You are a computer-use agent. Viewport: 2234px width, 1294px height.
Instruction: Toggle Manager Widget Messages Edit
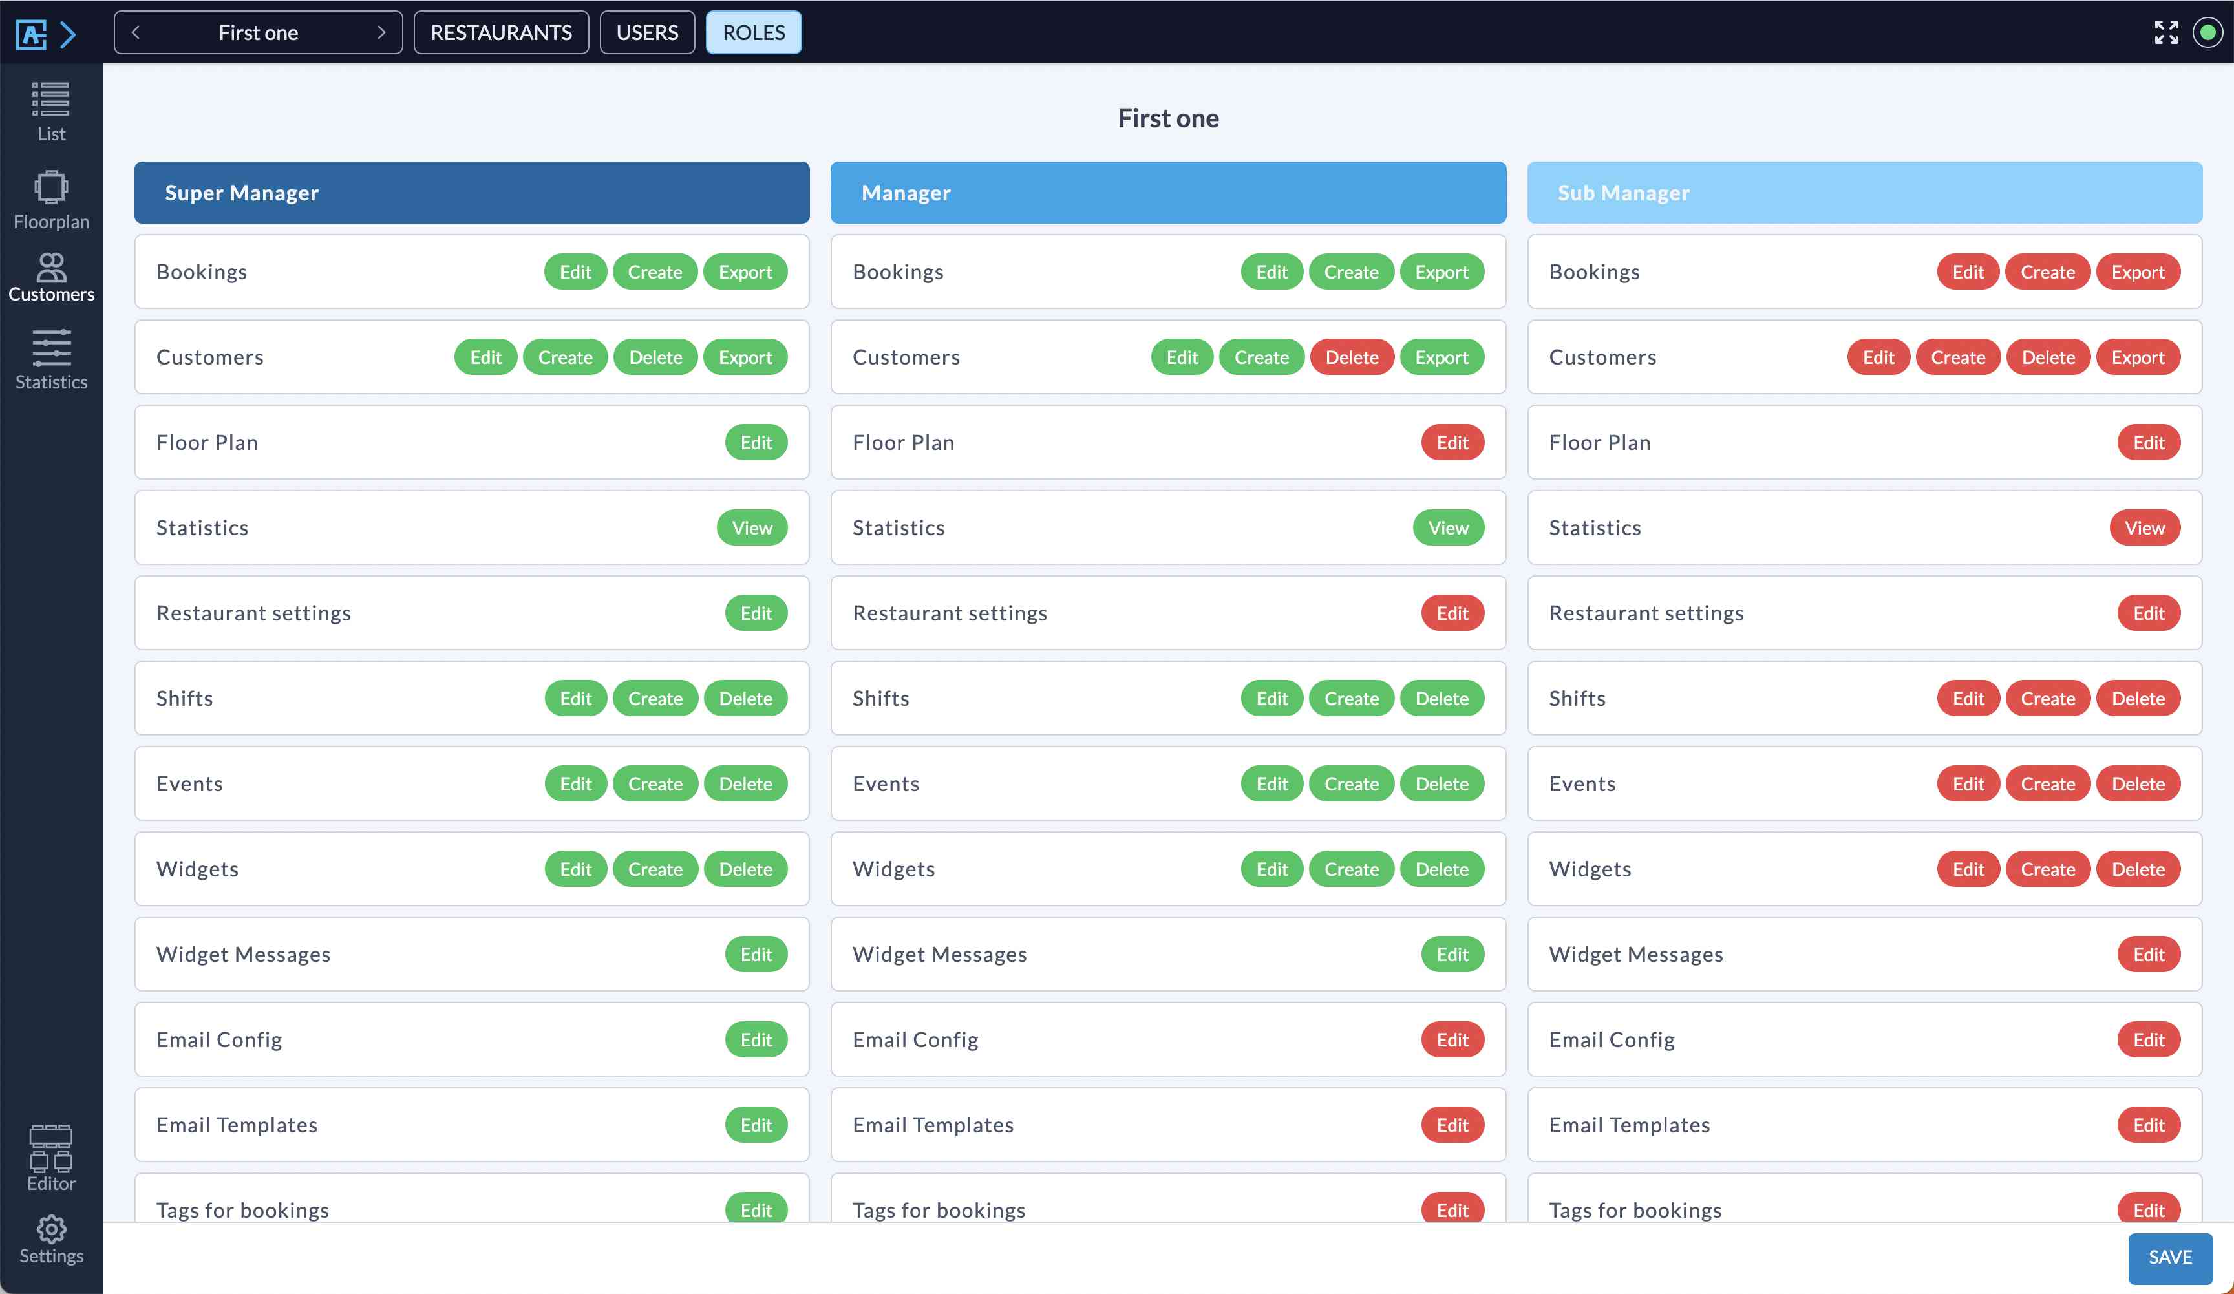point(1452,953)
